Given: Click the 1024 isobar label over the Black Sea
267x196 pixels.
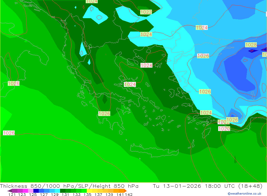Looking at the screenshot, I should tap(202, 28).
